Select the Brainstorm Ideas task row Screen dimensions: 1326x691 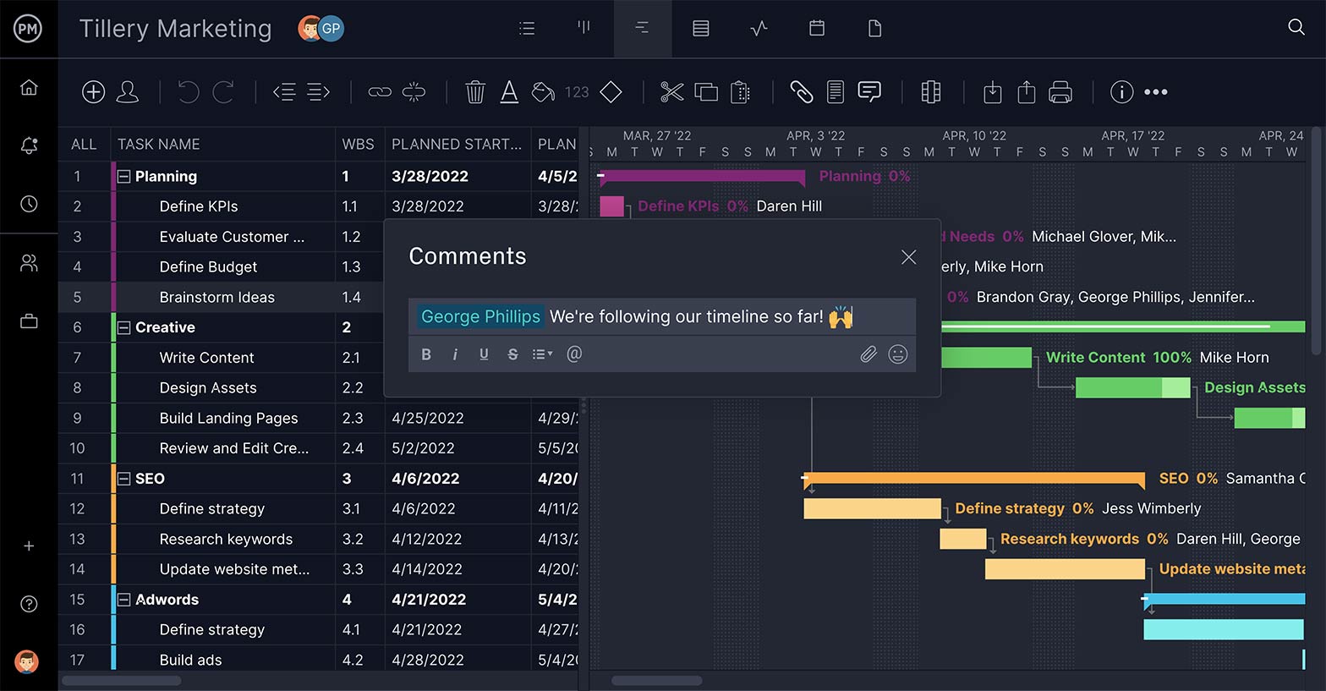[216, 297]
